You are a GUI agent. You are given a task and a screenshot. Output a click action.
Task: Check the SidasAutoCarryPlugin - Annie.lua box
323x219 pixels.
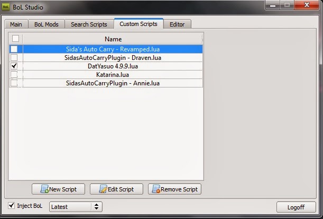14,83
